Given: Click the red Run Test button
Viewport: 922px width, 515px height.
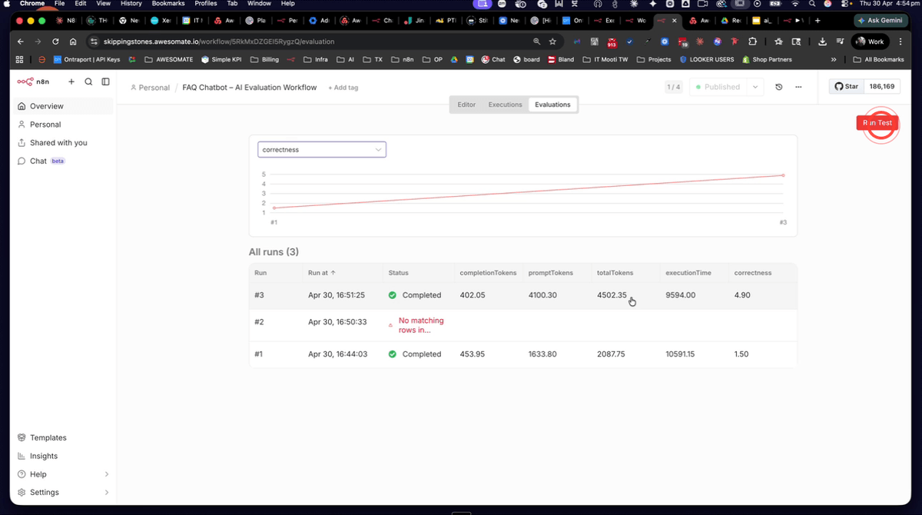Looking at the screenshot, I should coord(877,123).
